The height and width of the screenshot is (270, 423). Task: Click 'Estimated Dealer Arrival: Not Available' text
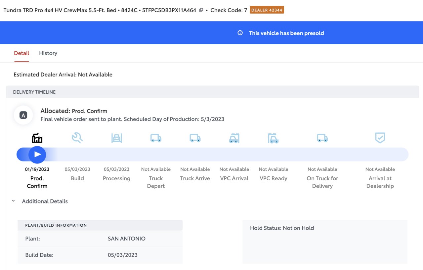[x=63, y=74]
